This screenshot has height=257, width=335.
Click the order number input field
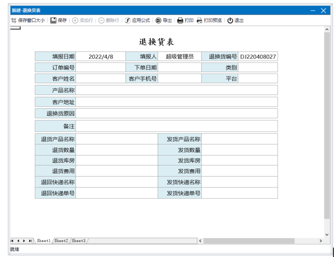tap(101, 68)
